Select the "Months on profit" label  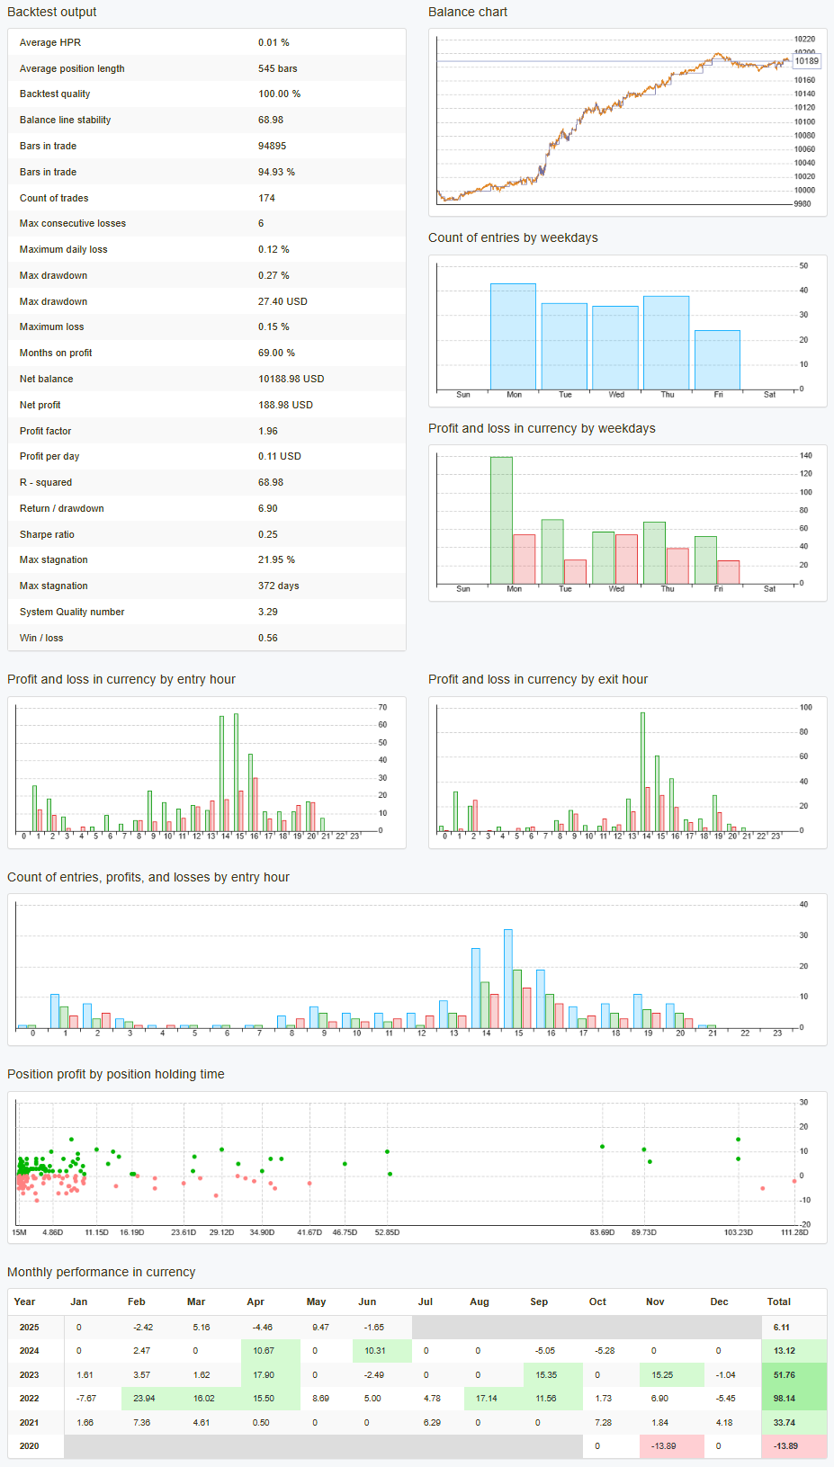click(x=56, y=353)
